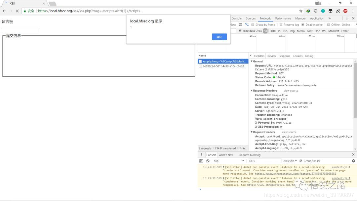The image size is (357, 201).
Task: Open the black square extension icon
Action: point(331,11)
